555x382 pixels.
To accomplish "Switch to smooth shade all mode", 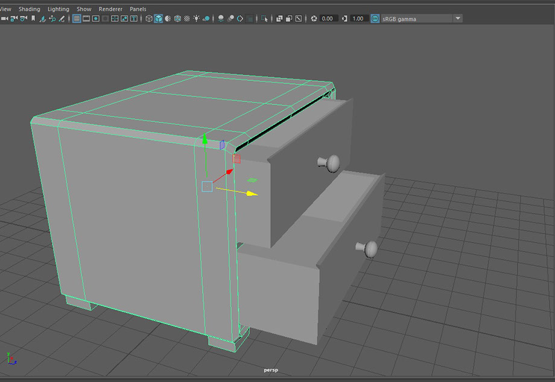I will 158,19.
